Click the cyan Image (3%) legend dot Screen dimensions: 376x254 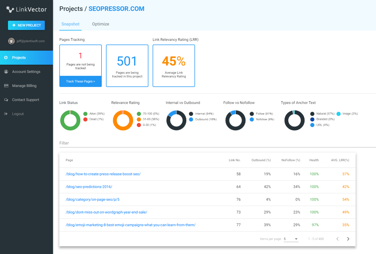coord(338,114)
